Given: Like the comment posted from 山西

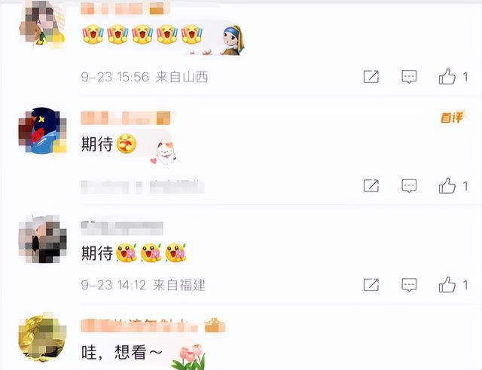Looking at the screenshot, I should point(447,77).
